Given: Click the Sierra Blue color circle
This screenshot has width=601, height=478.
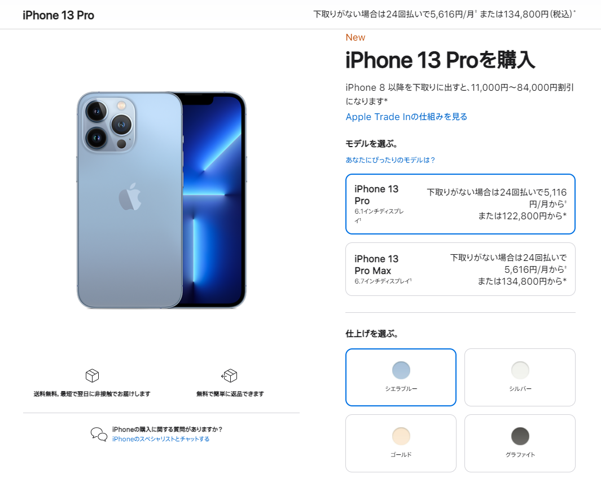Looking at the screenshot, I should point(401,370).
